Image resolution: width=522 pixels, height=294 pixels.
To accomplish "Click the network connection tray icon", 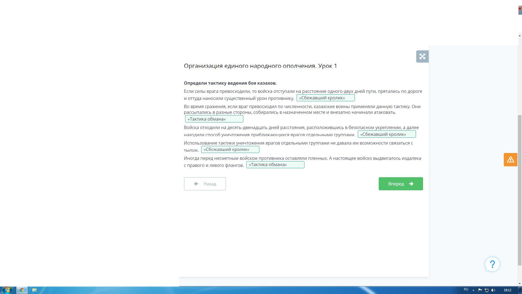I will point(487,290).
